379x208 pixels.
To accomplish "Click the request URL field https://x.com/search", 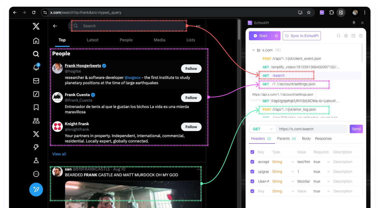I will [x=312, y=129].
